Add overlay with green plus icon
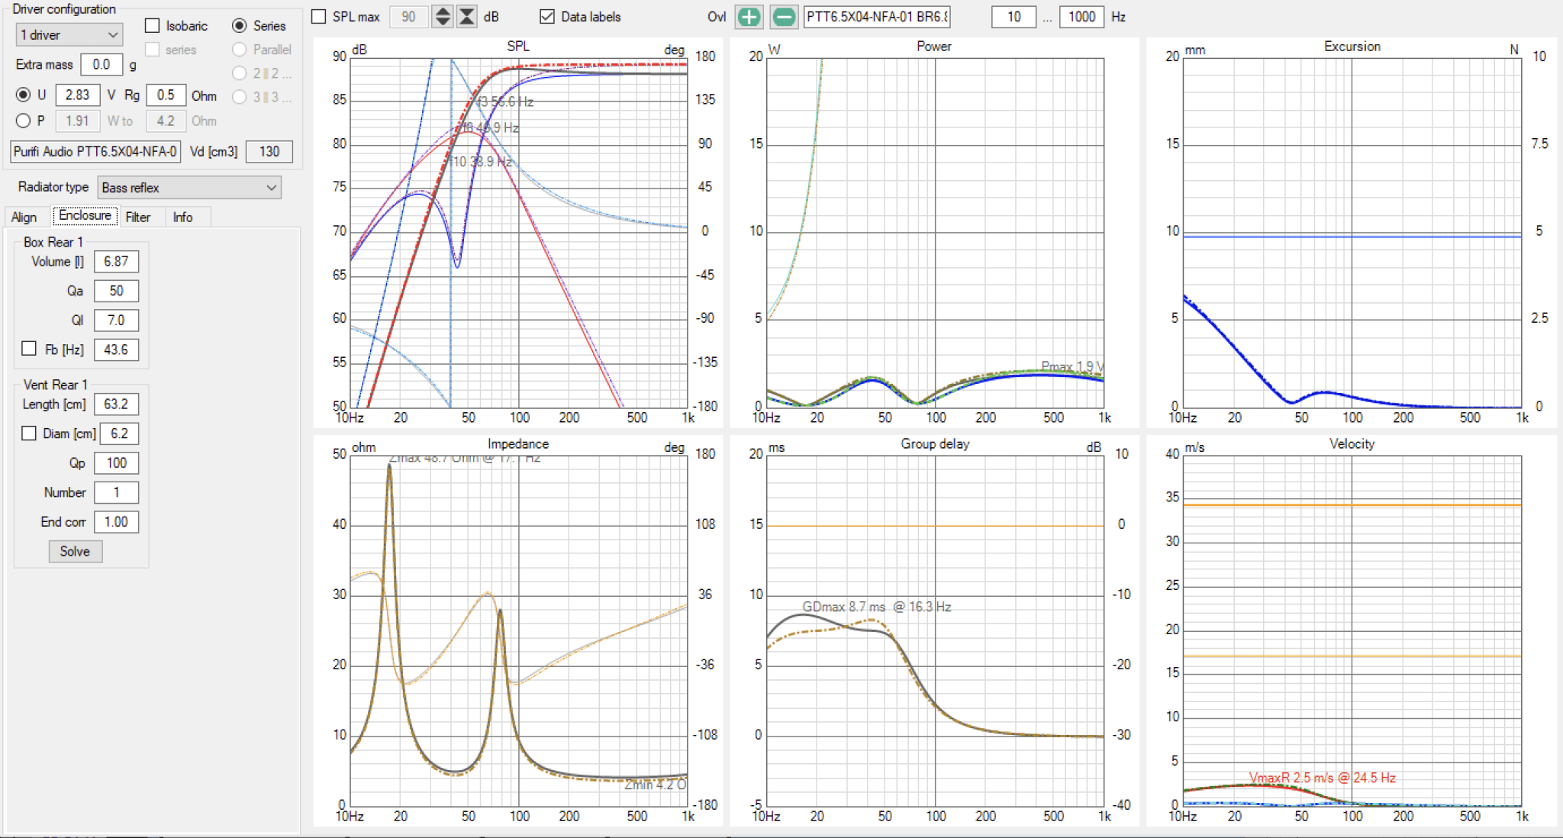1563x838 pixels. click(749, 17)
